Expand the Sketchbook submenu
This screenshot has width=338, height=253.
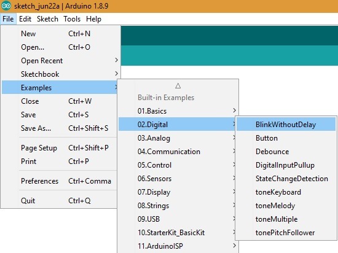[x=60, y=74]
